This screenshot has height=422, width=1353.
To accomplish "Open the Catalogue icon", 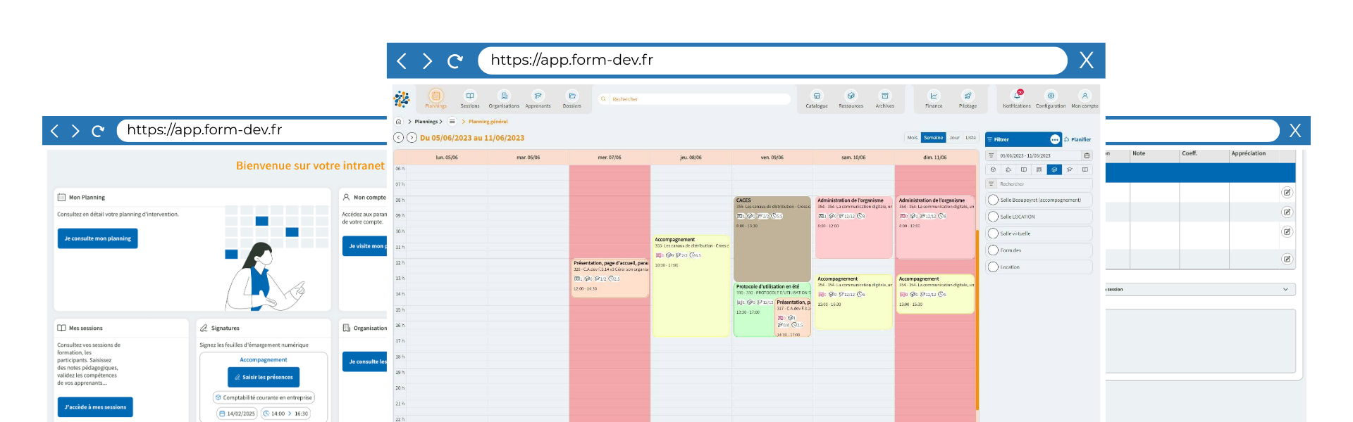I will 817,96.
